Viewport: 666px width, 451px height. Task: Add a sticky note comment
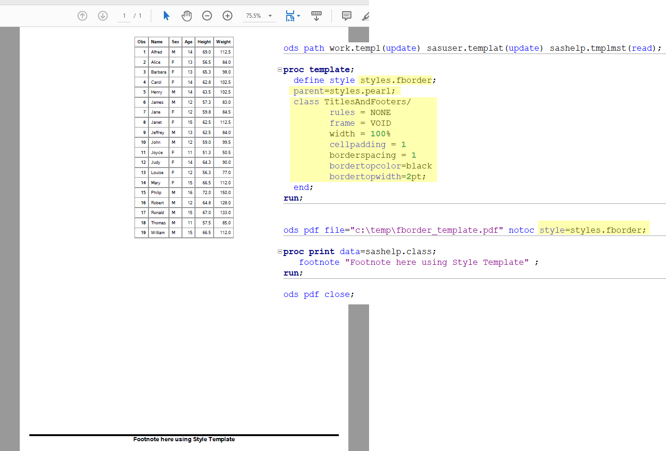(x=346, y=15)
